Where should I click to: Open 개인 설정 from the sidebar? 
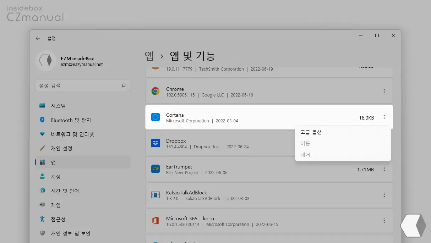tap(43, 148)
